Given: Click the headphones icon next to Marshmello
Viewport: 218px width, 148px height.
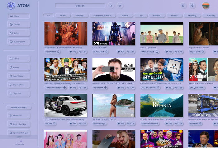Looking at the screenshot, I should [58, 52].
